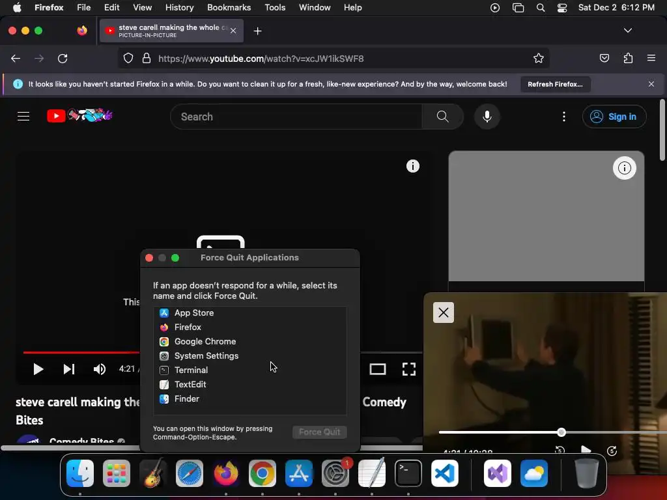Play the YouTube video

pos(38,369)
